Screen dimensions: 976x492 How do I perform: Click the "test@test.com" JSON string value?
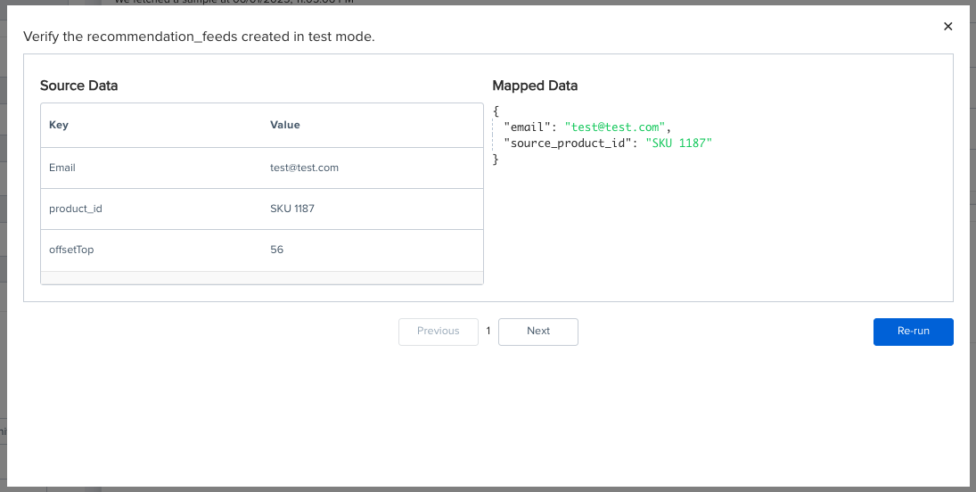614,127
